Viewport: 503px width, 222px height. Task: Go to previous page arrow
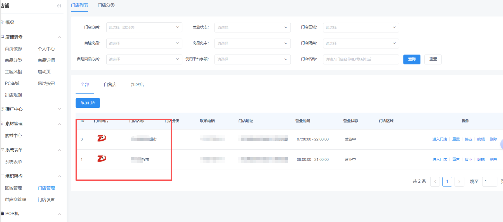click(x=435, y=182)
